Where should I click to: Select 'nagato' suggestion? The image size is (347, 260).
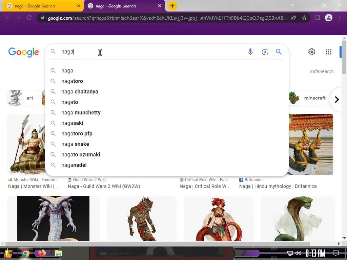click(x=167, y=102)
